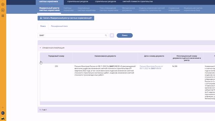
Task: Click the «№ 266» registration cell
Action: [x=175, y=66]
